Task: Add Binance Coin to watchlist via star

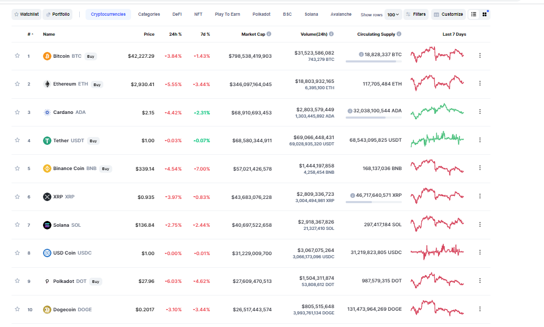Action: 17,168
